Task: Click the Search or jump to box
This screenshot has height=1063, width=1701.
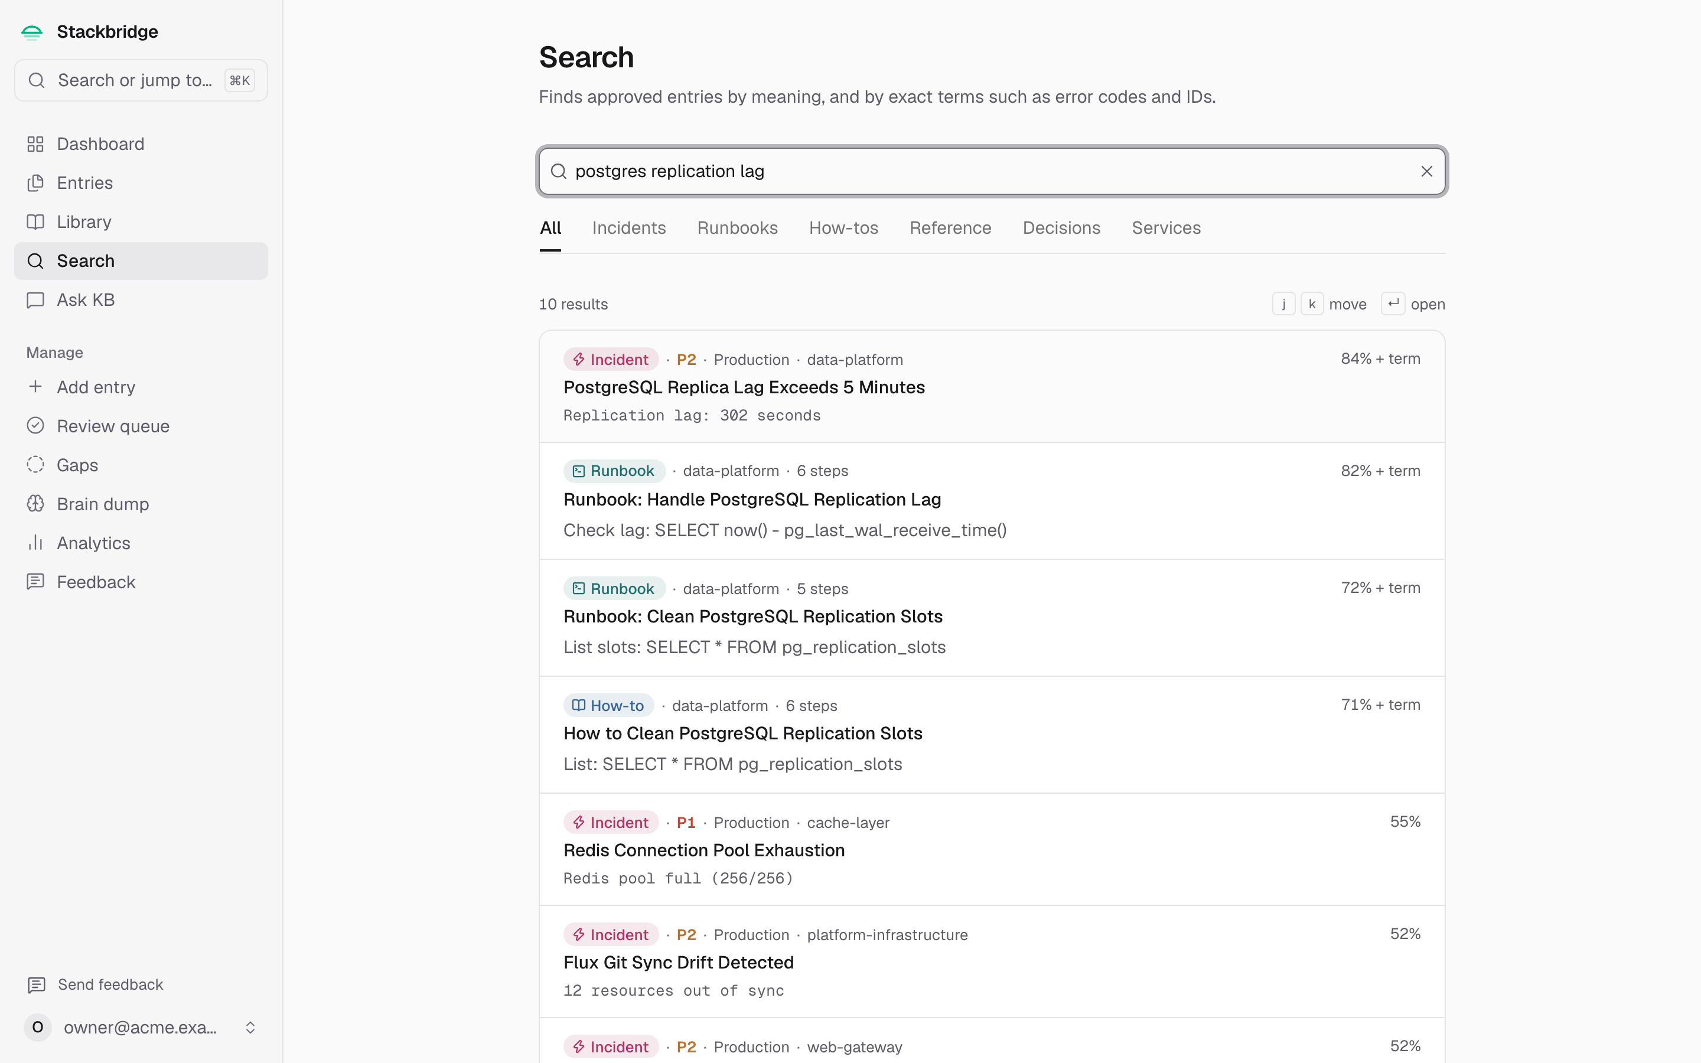Action: click(x=141, y=80)
